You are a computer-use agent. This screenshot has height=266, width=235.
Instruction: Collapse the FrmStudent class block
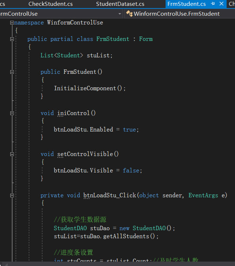tap(12, 39)
